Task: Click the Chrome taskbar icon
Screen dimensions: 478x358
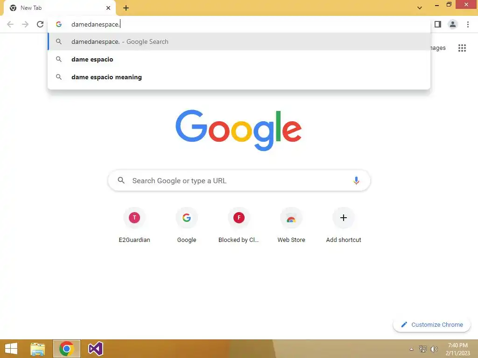Action: click(66, 349)
